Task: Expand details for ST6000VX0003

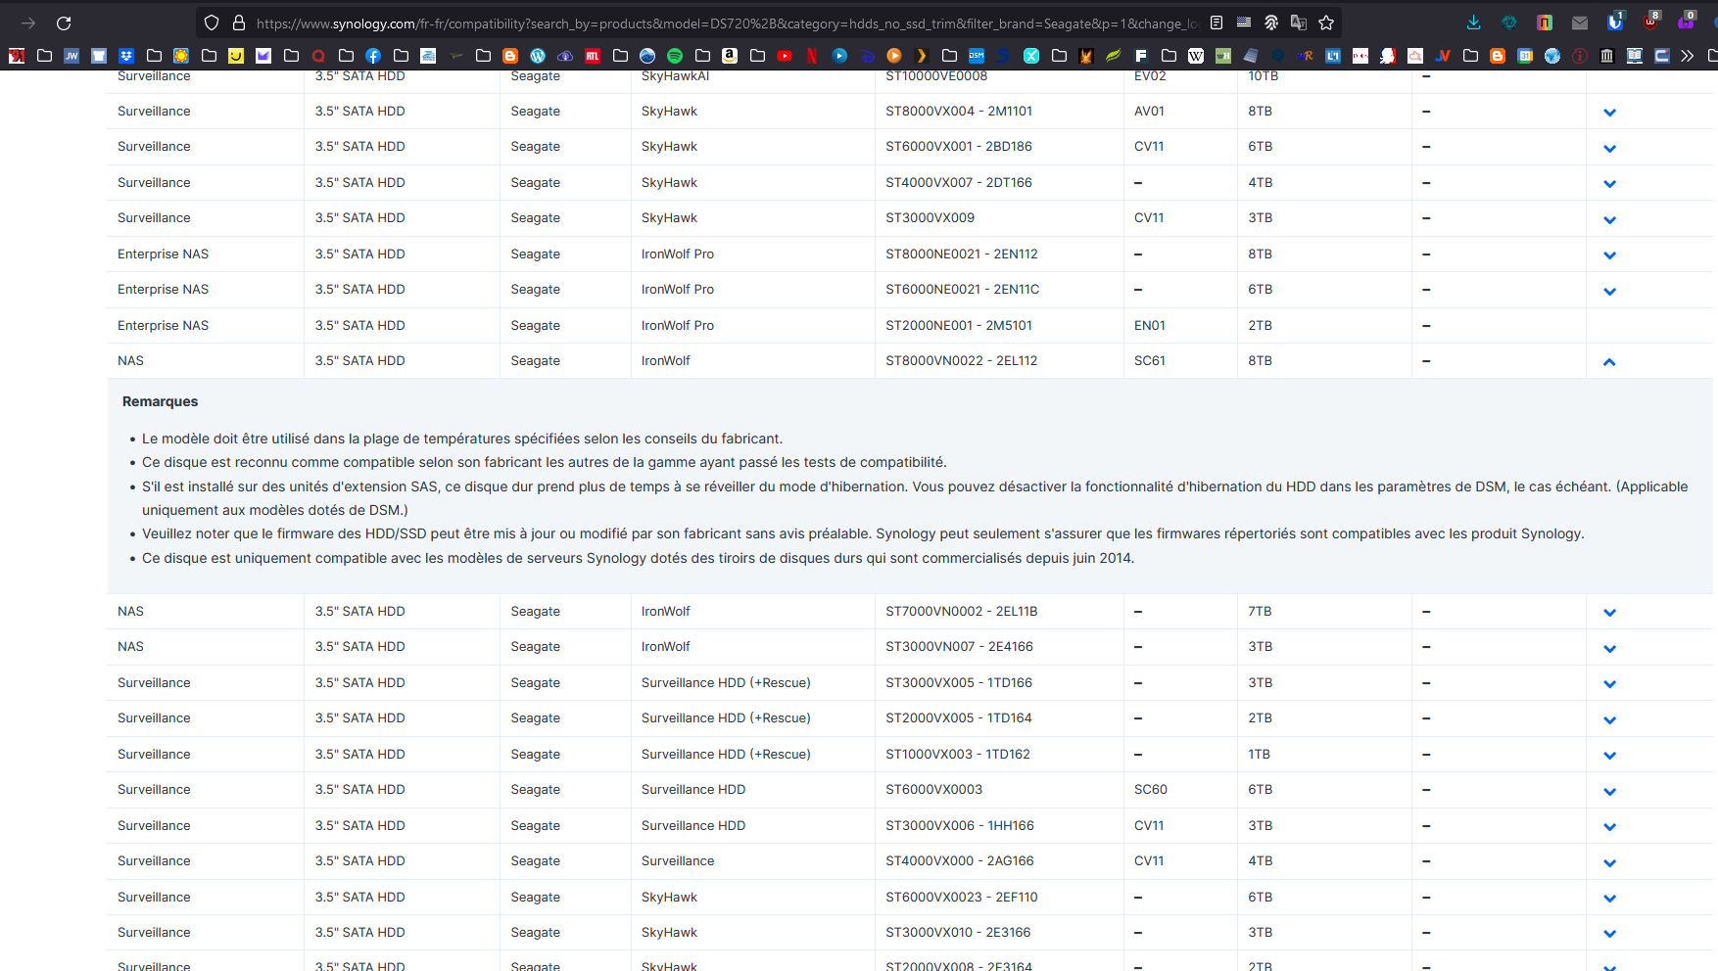Action: click(1609, 791)
